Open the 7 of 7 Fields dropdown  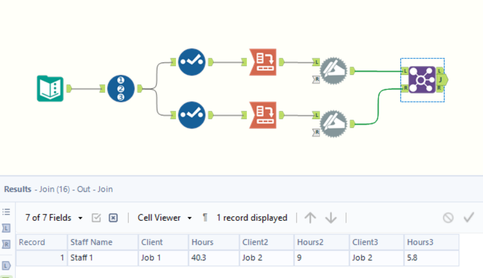click(54, 218)
